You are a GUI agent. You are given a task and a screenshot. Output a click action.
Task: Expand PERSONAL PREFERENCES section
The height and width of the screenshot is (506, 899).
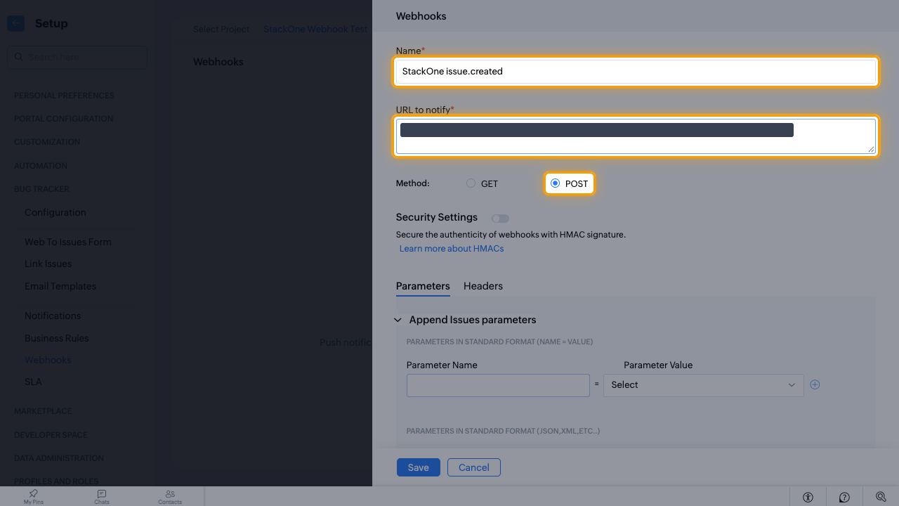click(x=64, y=95)
